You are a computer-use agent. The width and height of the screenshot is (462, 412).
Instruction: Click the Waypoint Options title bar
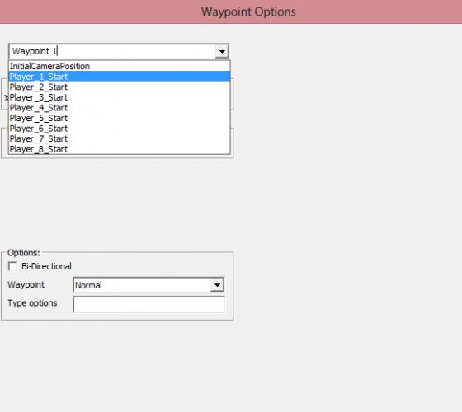point(231,12)
